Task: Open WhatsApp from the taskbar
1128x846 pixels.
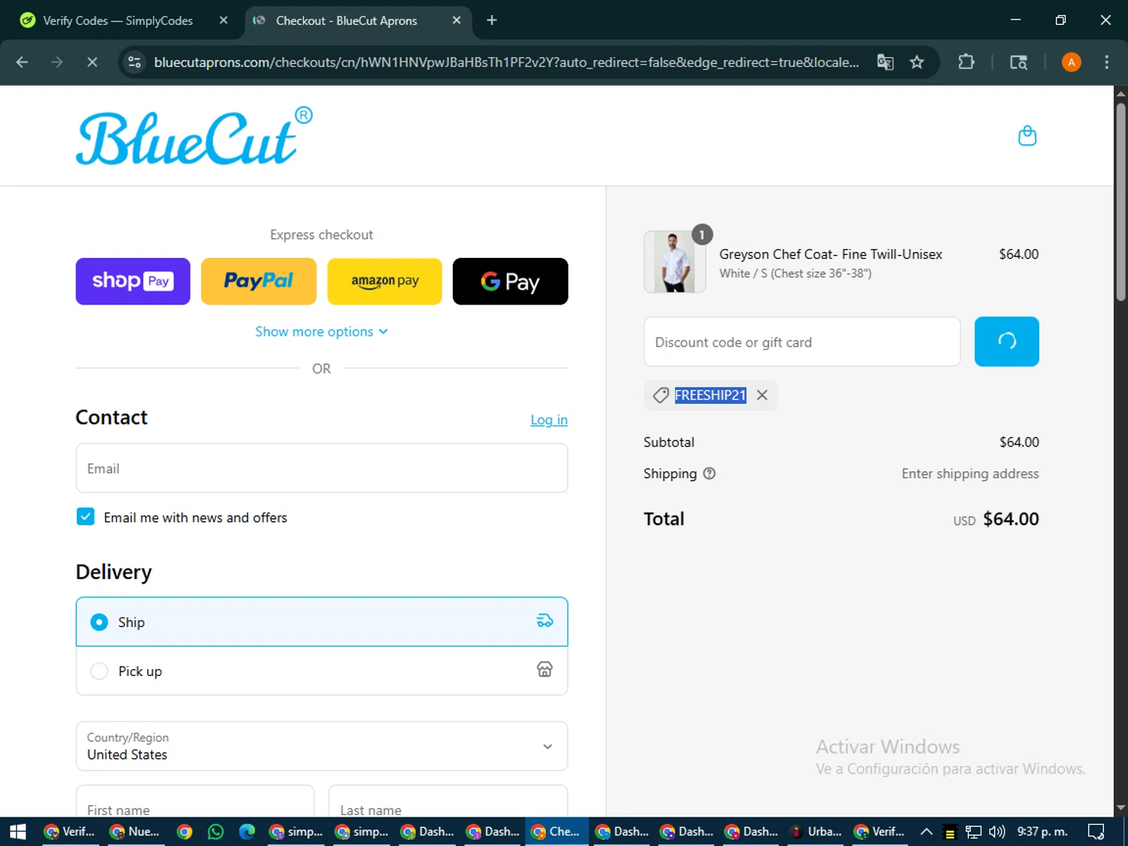Action: [x=216, y=832]
